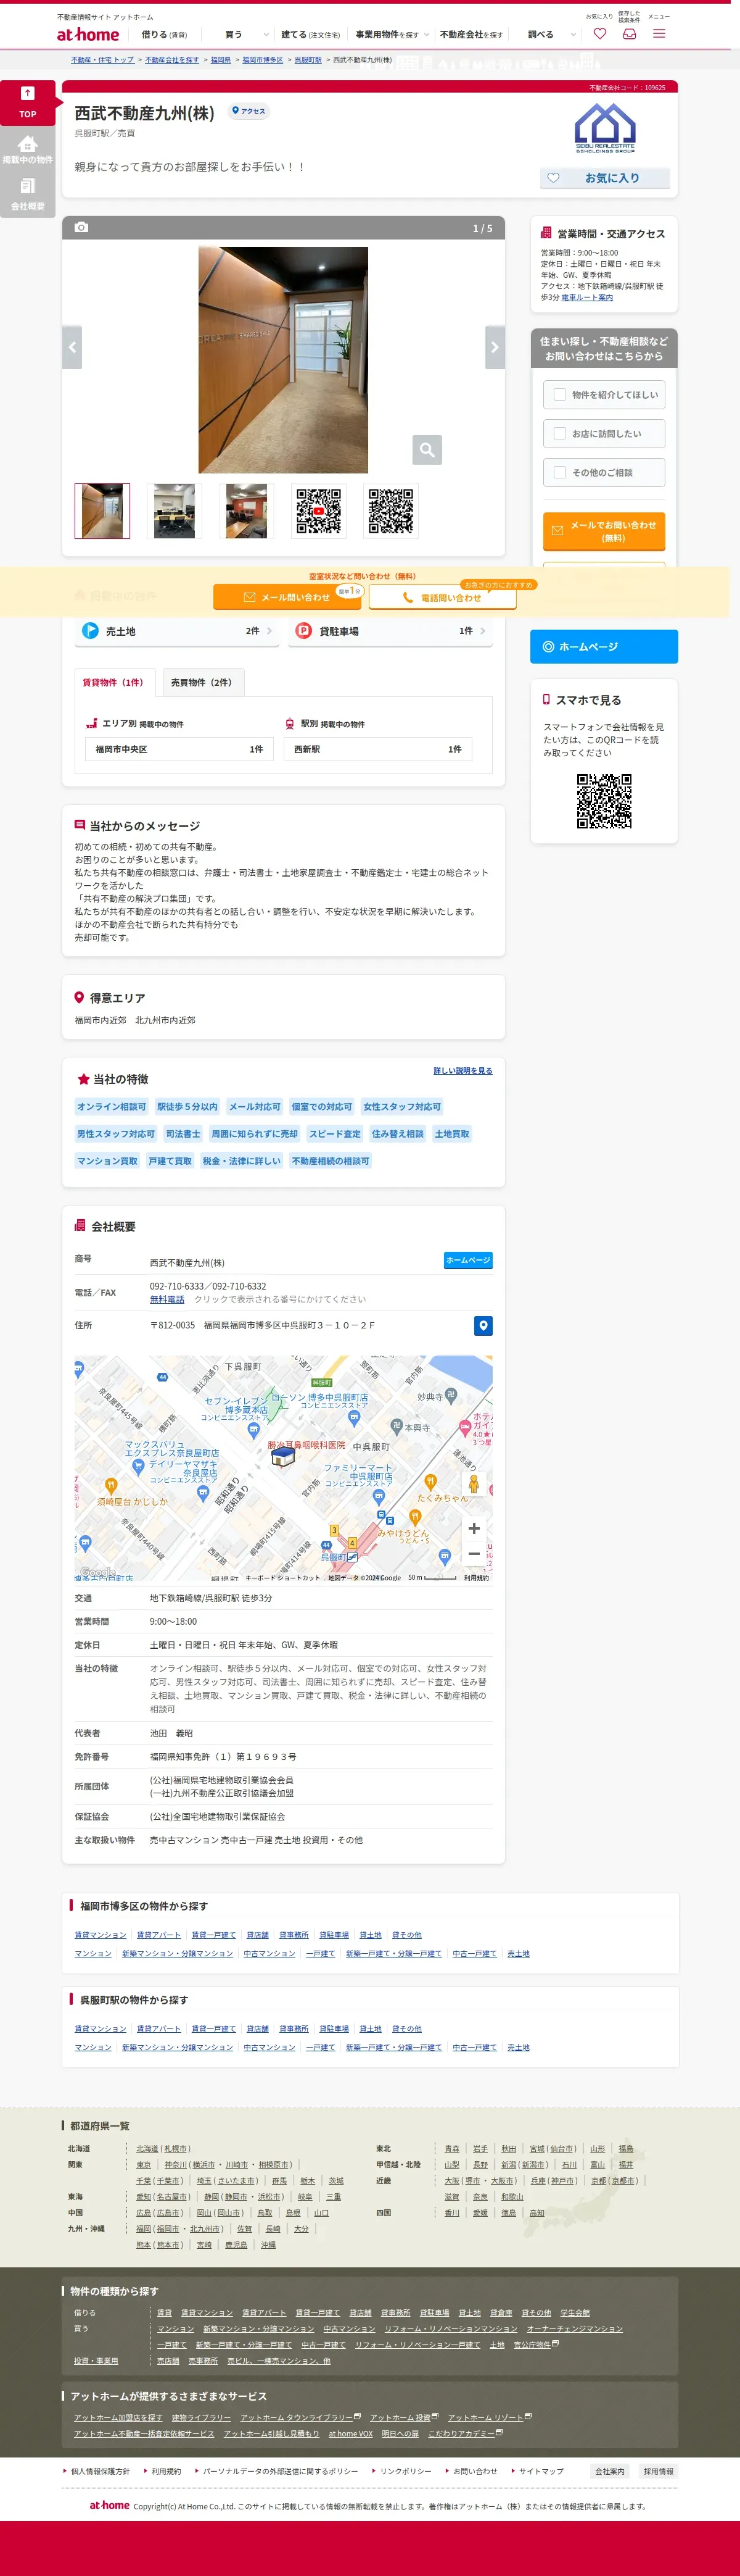Click 呉服町駅 breadcrumb link

pyautogui.click(x=308, y=60)
